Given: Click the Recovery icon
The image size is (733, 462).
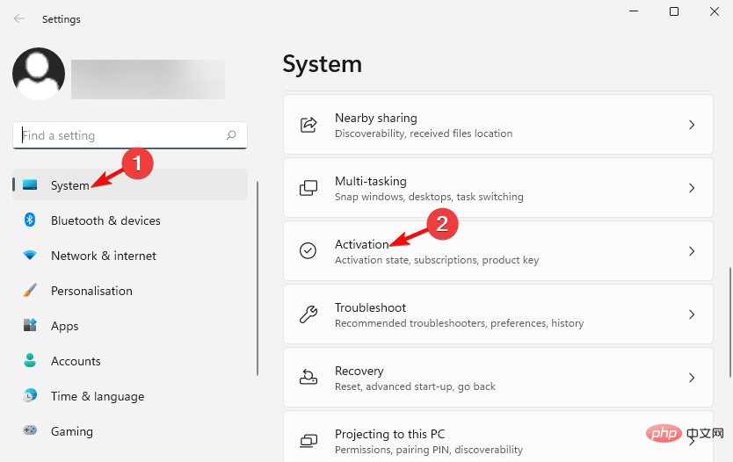Looking at the screenshot, I should pyautogui.click(x=308, y=377).
